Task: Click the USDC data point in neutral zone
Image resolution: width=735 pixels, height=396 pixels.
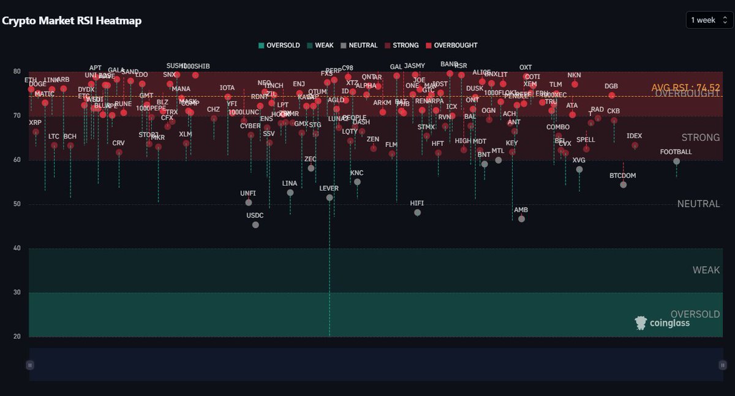Action: [x=255, y=224]
